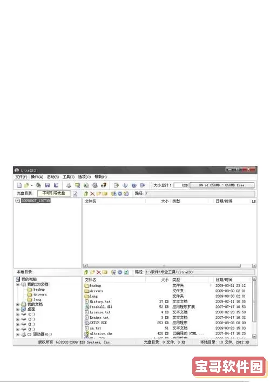270x382 pixels.
Task: Select 我的电脑 in local tree
Action: [x=29, y=279]
